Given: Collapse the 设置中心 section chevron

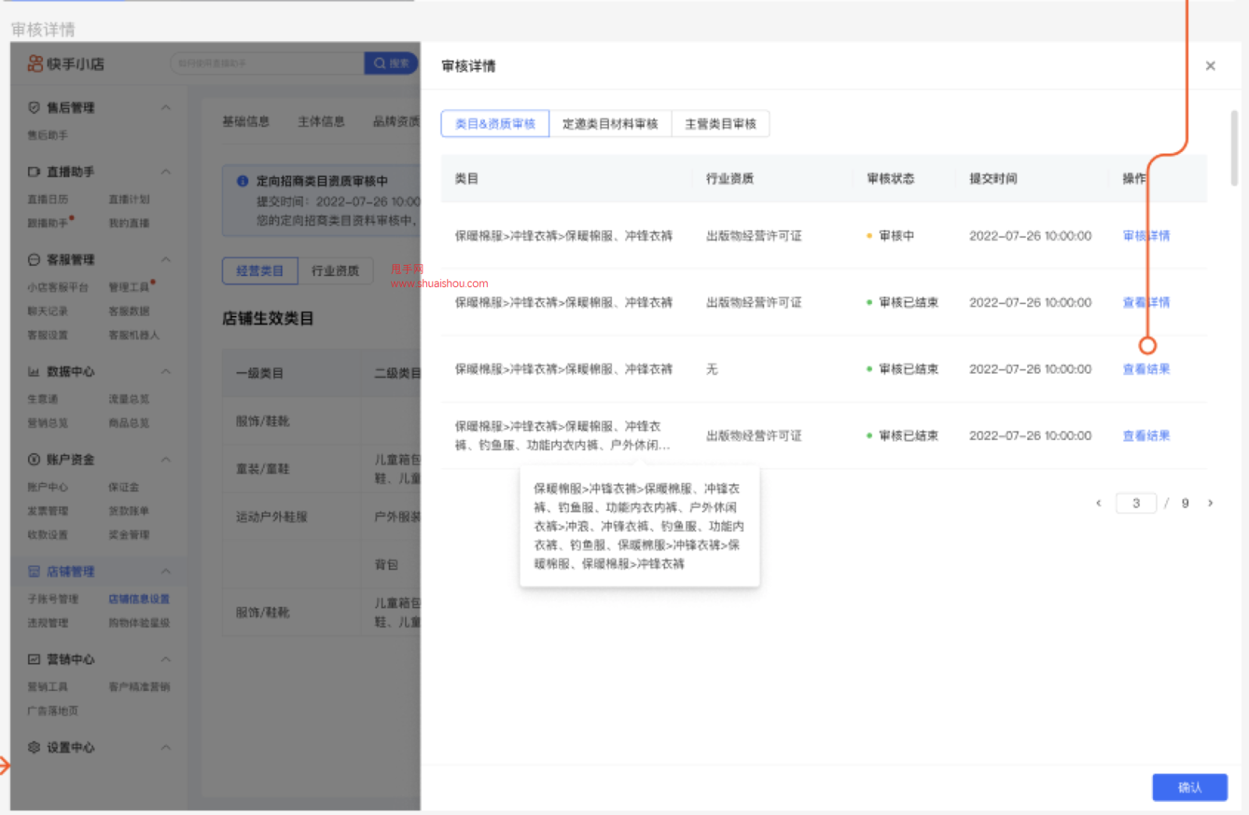Looking at the screenshot, I should (x=165, y=747).
